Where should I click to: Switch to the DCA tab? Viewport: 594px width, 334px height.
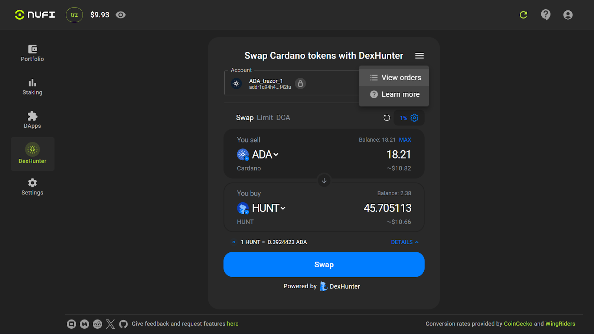coord(283,118)
